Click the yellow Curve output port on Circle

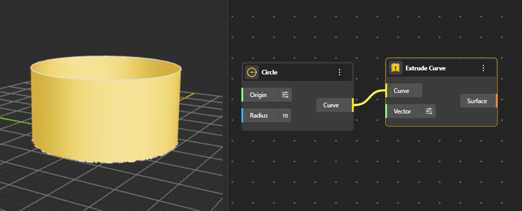point(353,105)
